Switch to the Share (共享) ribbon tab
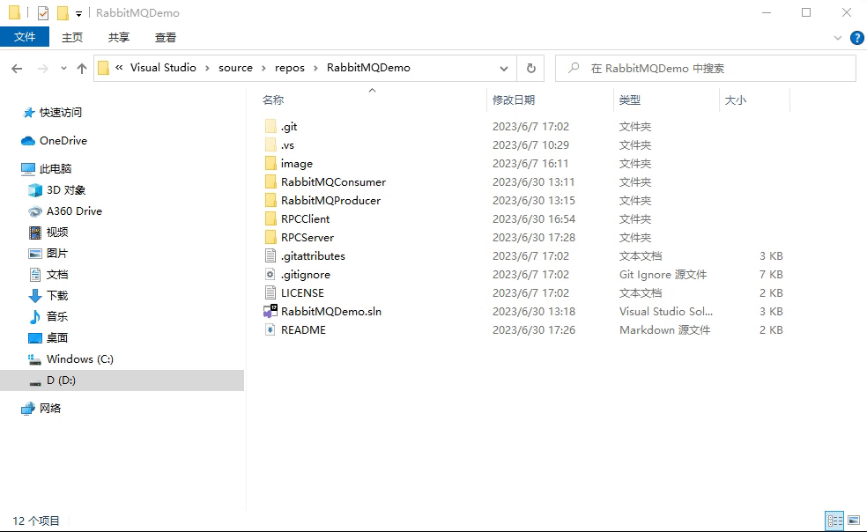The height and width of the screenshot is (532, 867). pyautogui.click(x=118, y=38)
